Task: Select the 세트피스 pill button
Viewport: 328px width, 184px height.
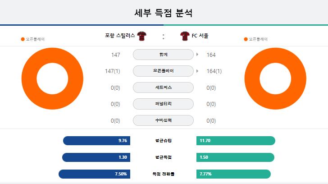Action: 163,87
